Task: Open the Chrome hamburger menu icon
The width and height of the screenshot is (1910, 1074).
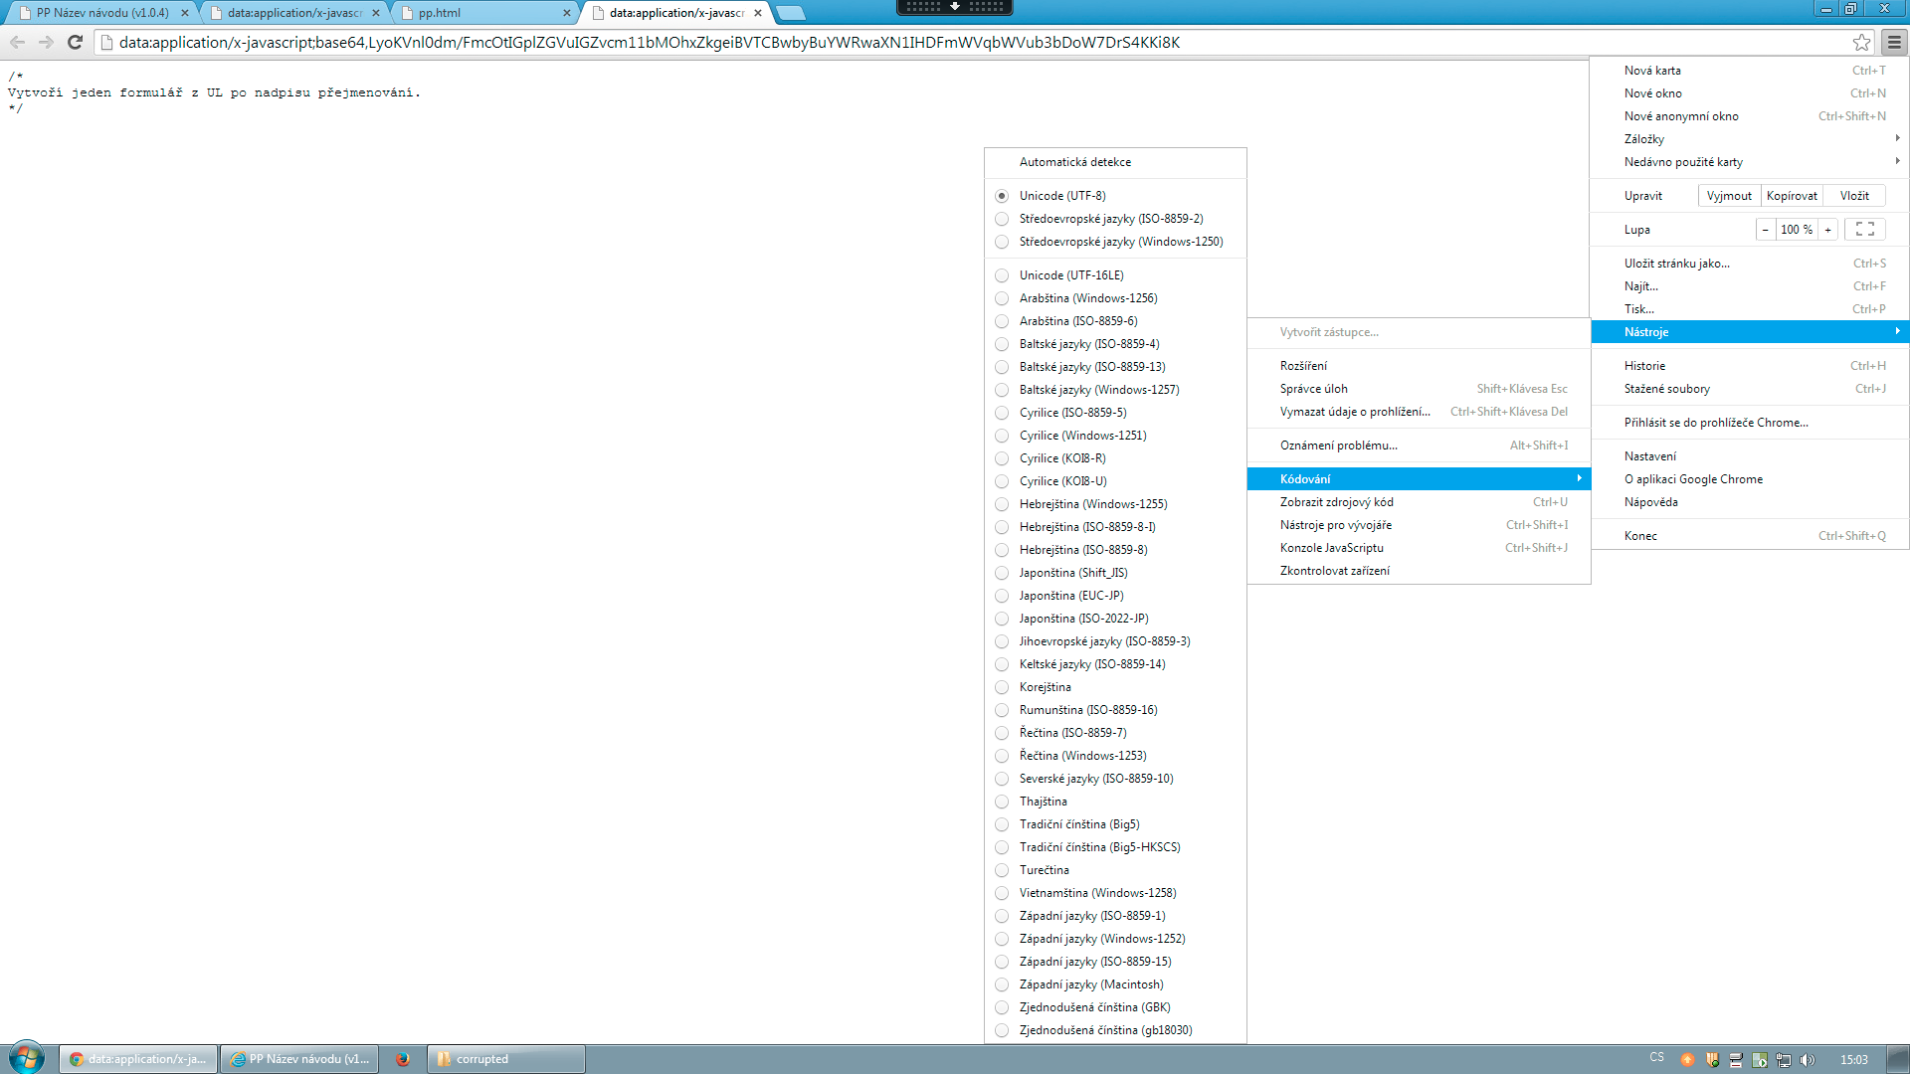Action: click(1896, 42)
